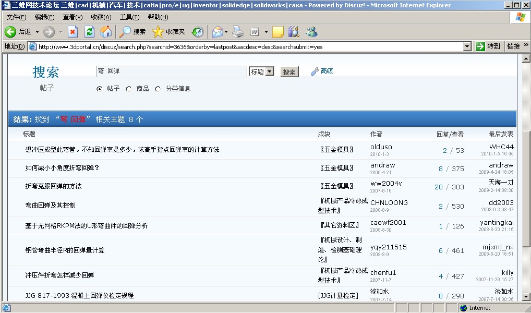Go to the Home page icon
The image size is (531, 313).
106,32
